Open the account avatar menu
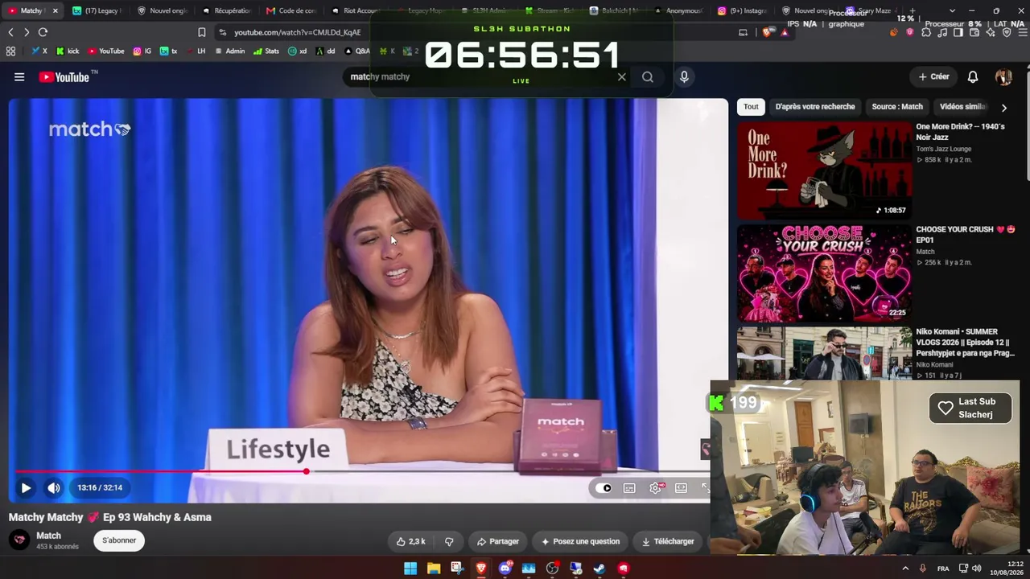Screen dimensions: 1030x579 coord(1003,77)
